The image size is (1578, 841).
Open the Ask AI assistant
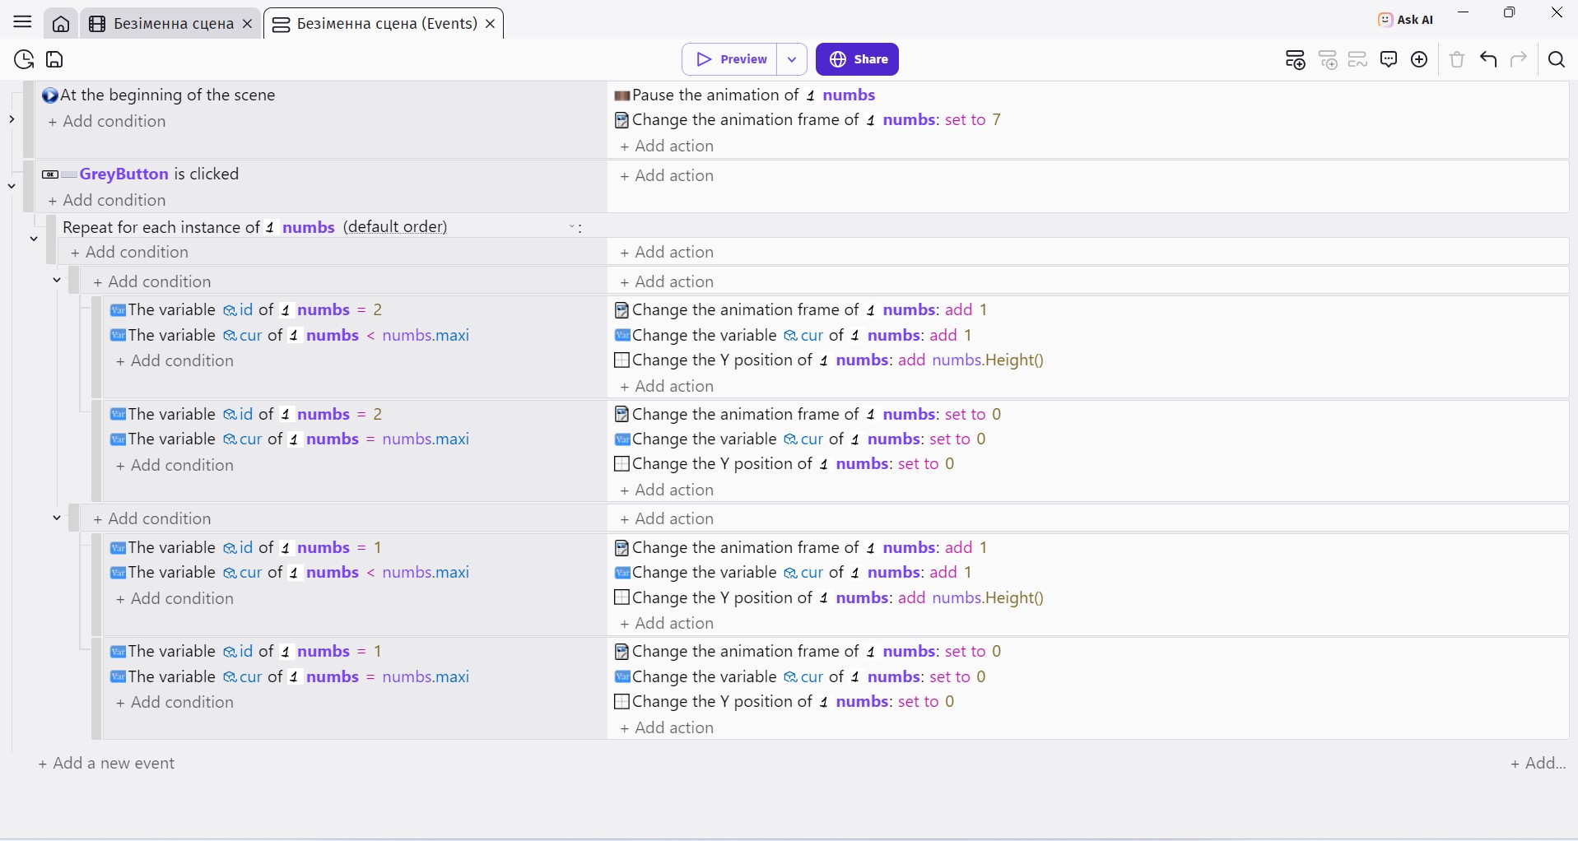[1406, 20]
